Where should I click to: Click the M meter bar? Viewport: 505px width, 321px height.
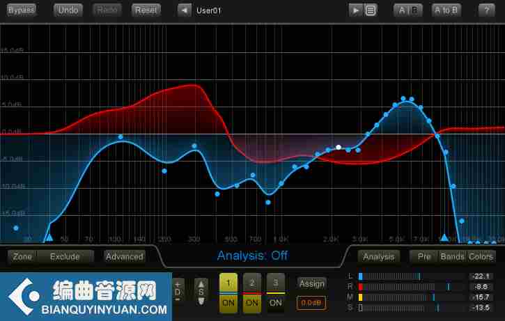[415, 297]
